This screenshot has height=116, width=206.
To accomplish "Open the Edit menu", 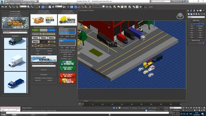I will (x=7, y=4).
